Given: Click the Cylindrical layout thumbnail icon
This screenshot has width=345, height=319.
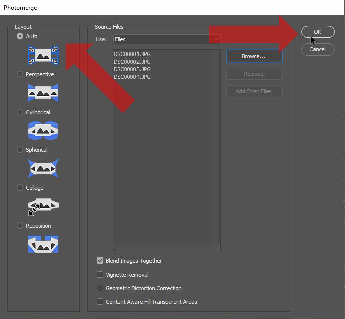Looking at the screenshot, I should coord(43,131).
